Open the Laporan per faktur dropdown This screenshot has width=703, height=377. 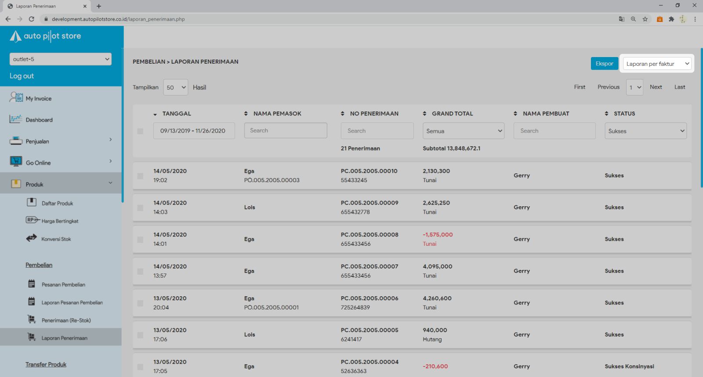657,64
